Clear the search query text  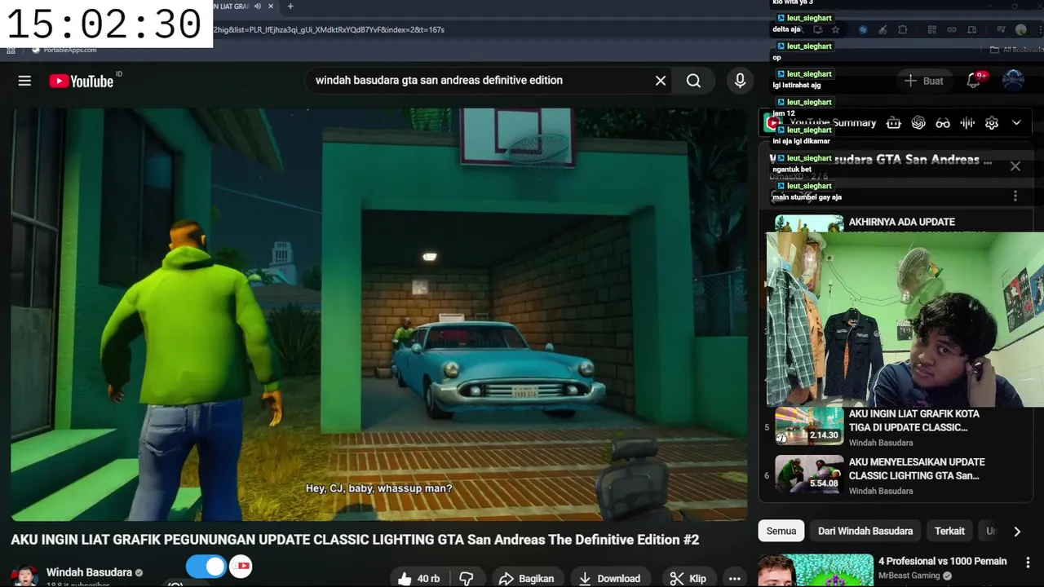tap(661, 81)
